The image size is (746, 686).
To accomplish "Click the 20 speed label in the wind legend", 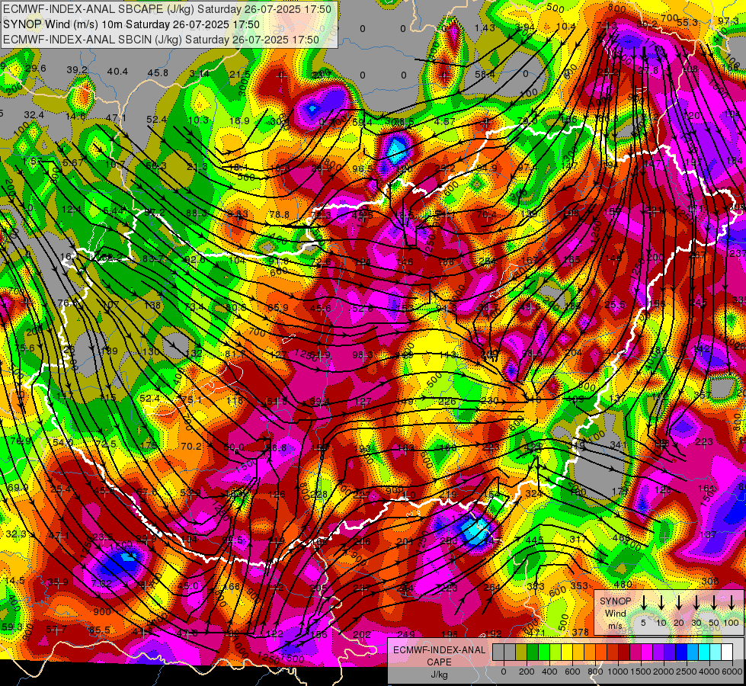I will coord(679,623).
